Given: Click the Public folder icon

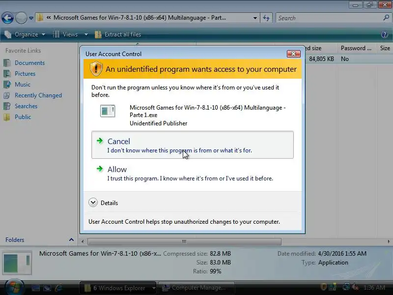Looking at the screenshot, I should [7, 117].
